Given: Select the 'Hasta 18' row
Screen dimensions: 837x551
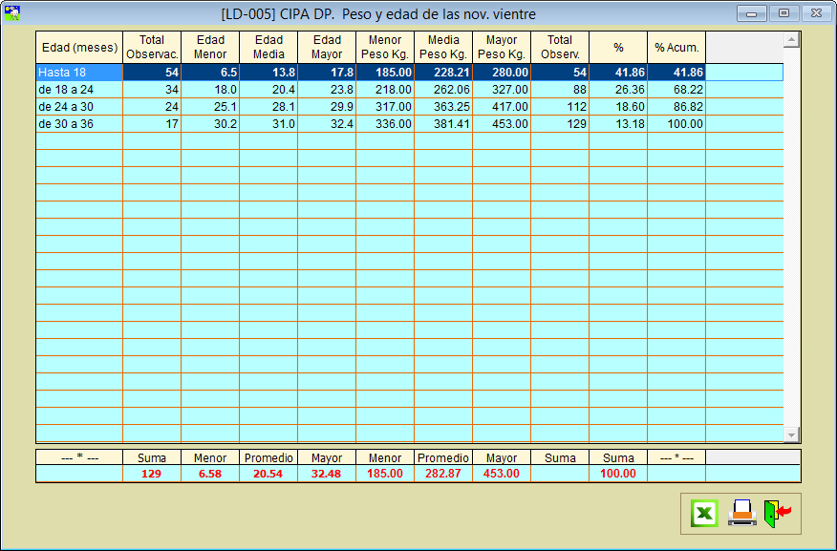Looking at the screenshot, I should pyautogui.click(x=79, y=73).
